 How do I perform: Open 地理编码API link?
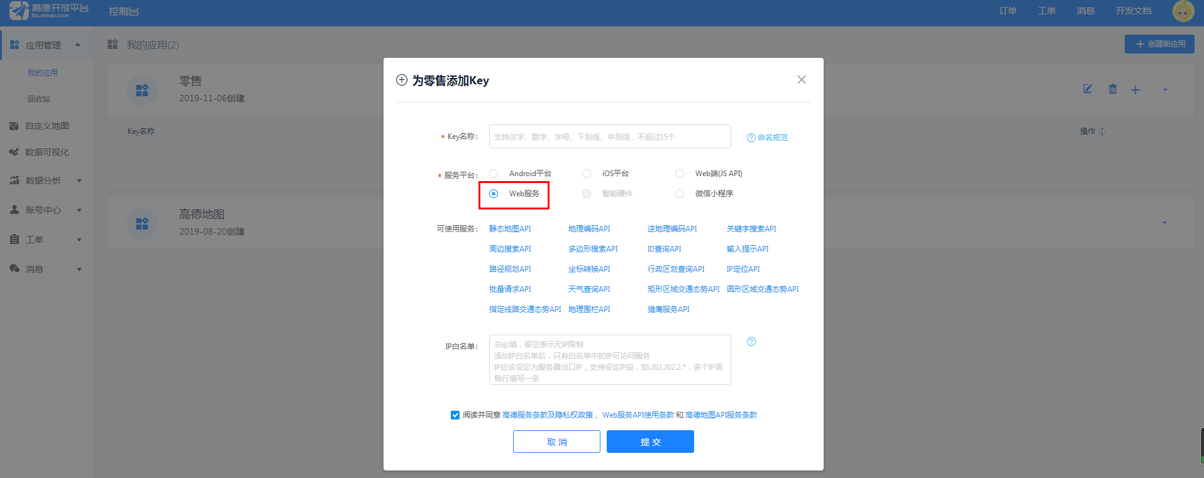[x=589, y=229]
